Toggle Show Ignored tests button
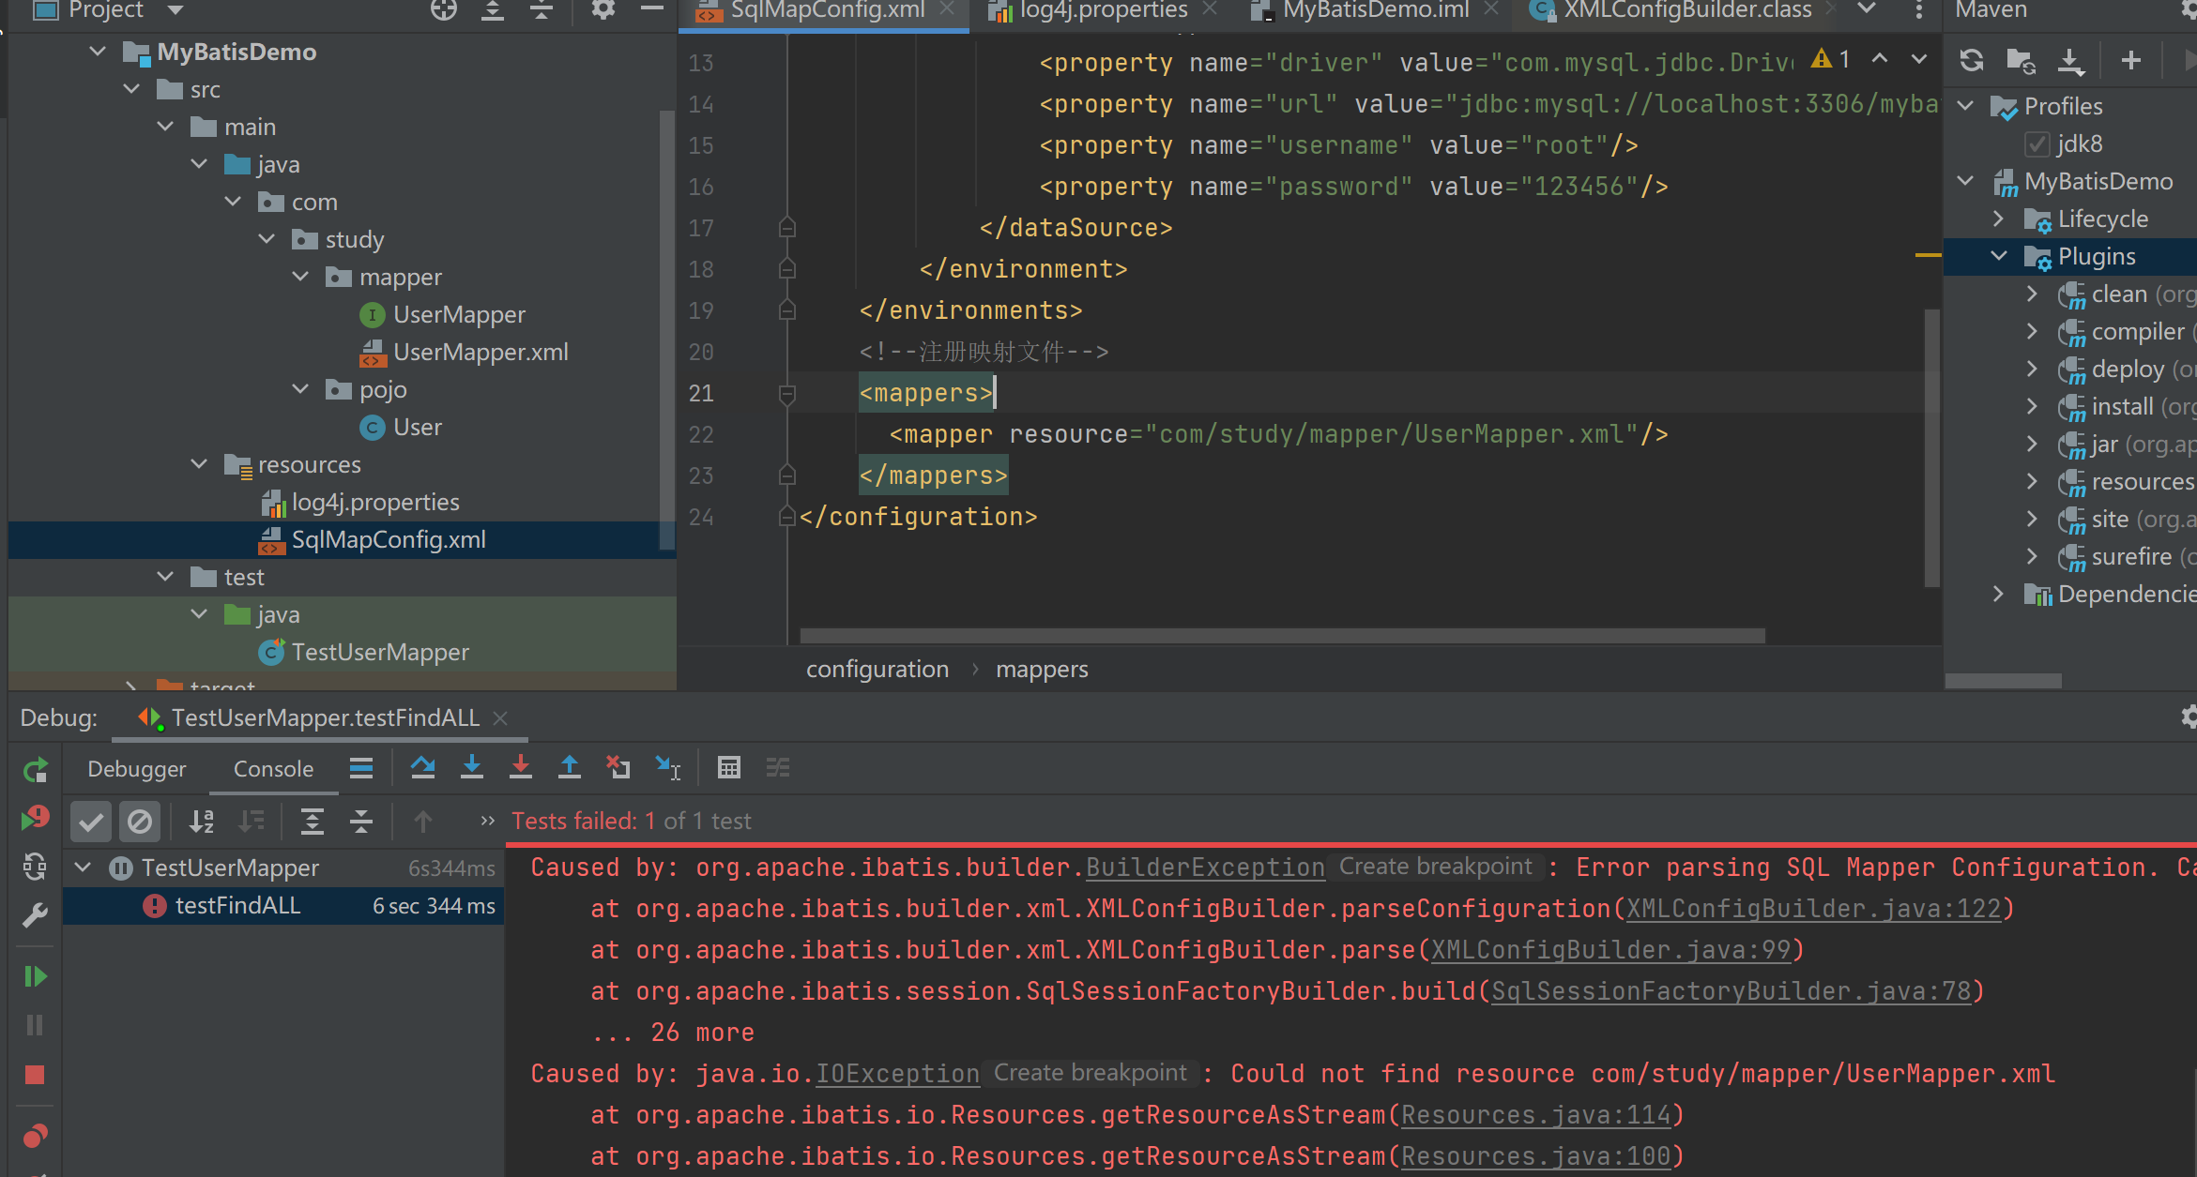Image resolution: width=2197 pixels, height=1177 pixels. (140, 822)
